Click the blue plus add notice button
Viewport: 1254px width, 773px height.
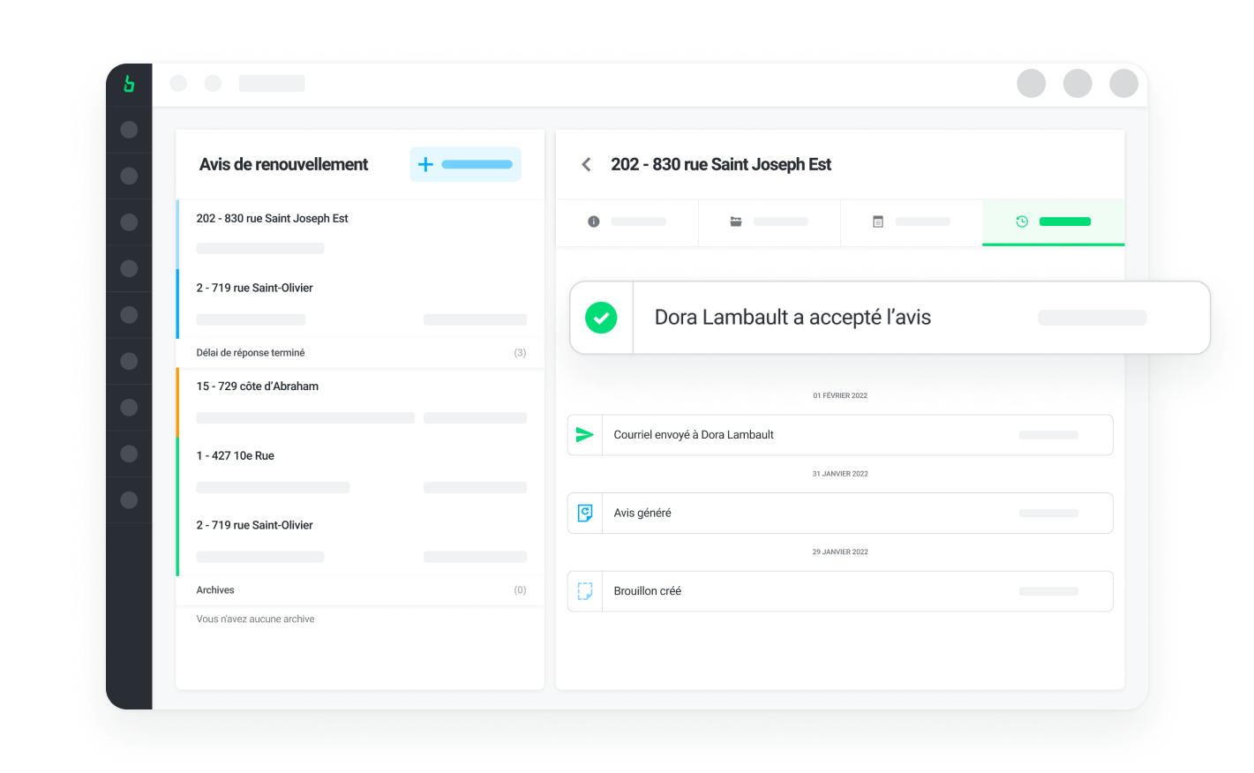[465, 165]
